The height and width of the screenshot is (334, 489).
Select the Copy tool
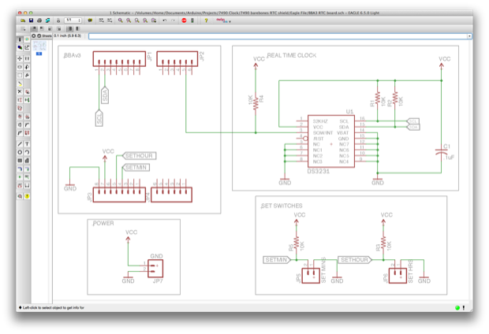point(27,58)
